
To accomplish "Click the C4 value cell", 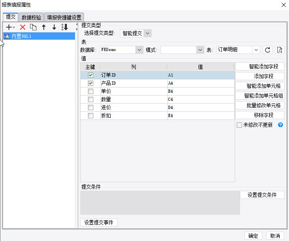I will (201, 99).
